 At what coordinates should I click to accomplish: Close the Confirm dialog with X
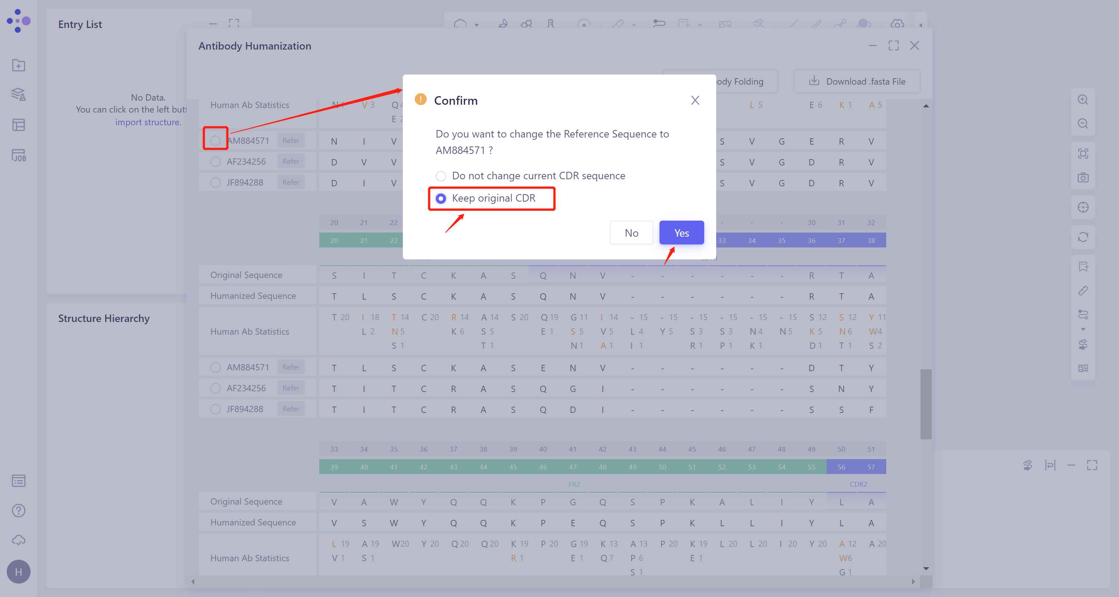click(x=695, y=101)
